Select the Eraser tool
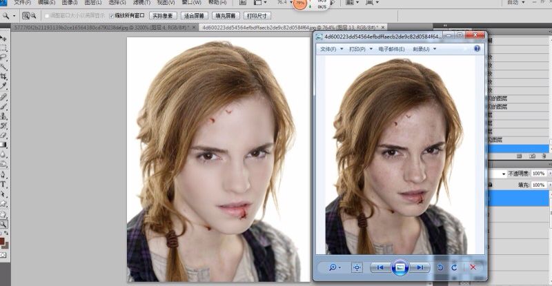 (3, 135)
